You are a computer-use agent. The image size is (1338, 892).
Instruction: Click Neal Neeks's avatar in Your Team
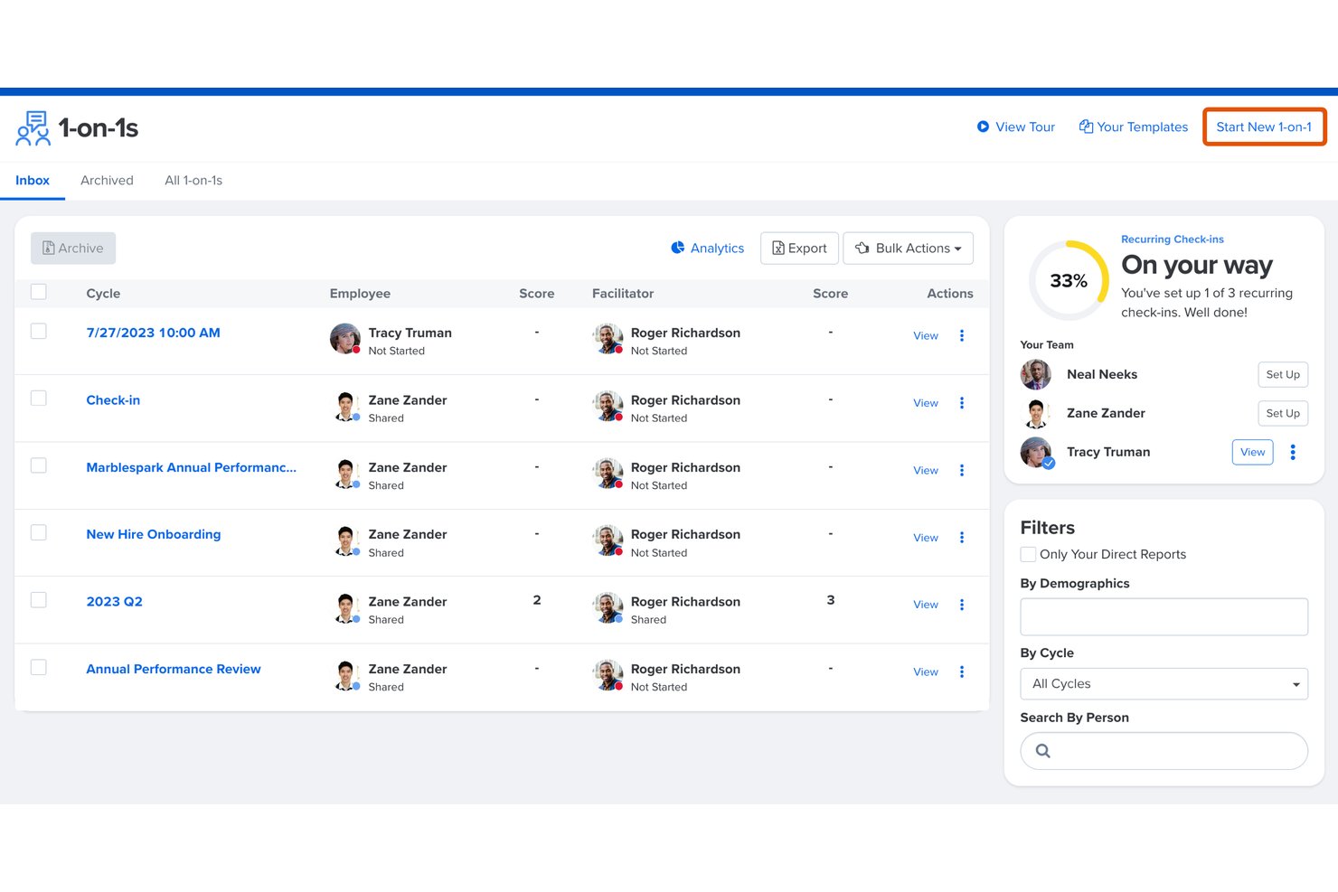point(1036,374)
